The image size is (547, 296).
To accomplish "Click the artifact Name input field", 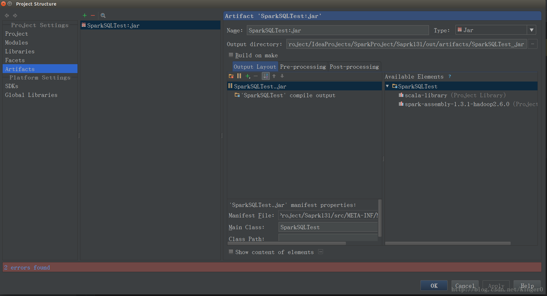I will click(338, 30).
